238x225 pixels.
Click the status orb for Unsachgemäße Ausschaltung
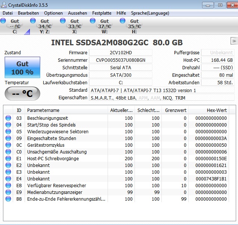click(8, 152)
